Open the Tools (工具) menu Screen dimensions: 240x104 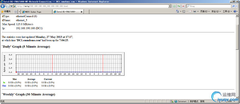click(227, 11)
